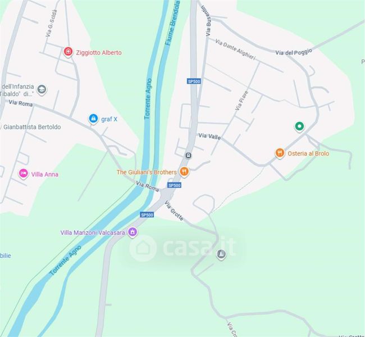Click the SP500 road shield near Via Busentin
The width and height of the screenshot is (365, 337).
point(194,81)
